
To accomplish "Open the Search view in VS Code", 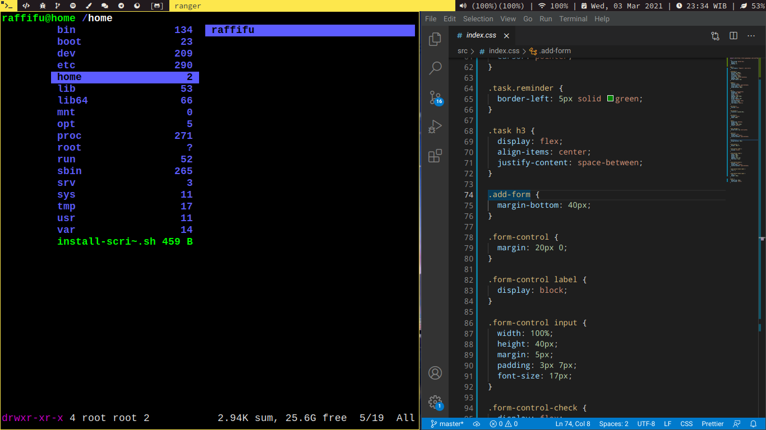I will pos(435,68).
